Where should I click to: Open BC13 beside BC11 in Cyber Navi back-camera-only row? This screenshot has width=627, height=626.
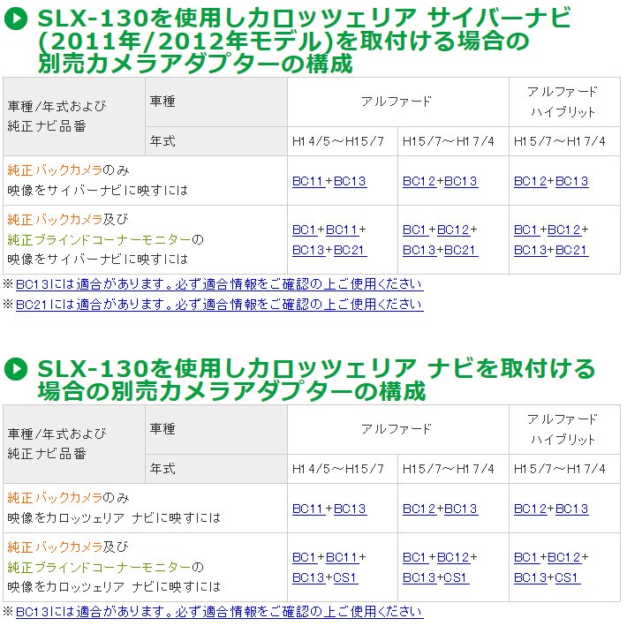pyautogui.click(x=350, y=182)
